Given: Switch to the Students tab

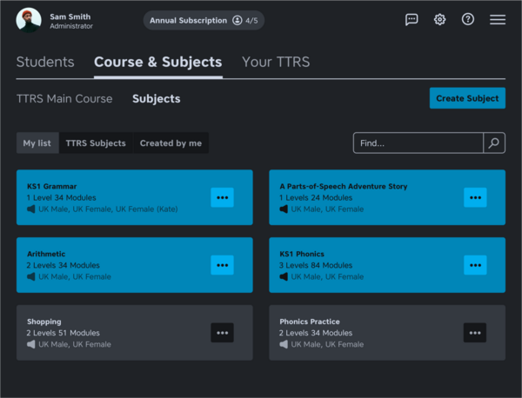Looking at the screenshot, I should click(45, 63).
